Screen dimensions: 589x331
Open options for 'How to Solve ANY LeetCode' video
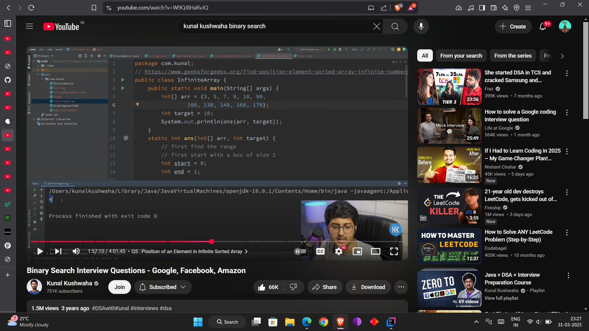tap(567, 232)
